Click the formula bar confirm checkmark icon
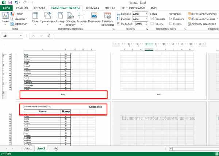 tap(41, 36)
